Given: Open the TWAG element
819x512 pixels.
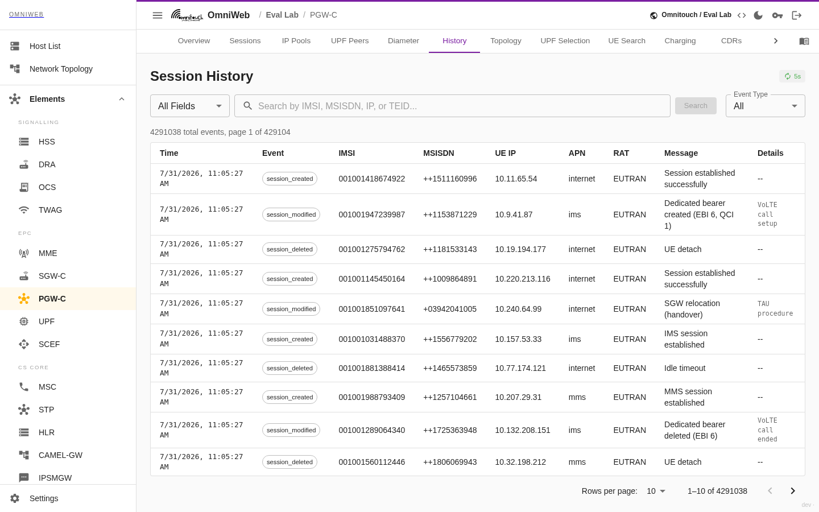Looking at the screenshot, I should [68, 210].
